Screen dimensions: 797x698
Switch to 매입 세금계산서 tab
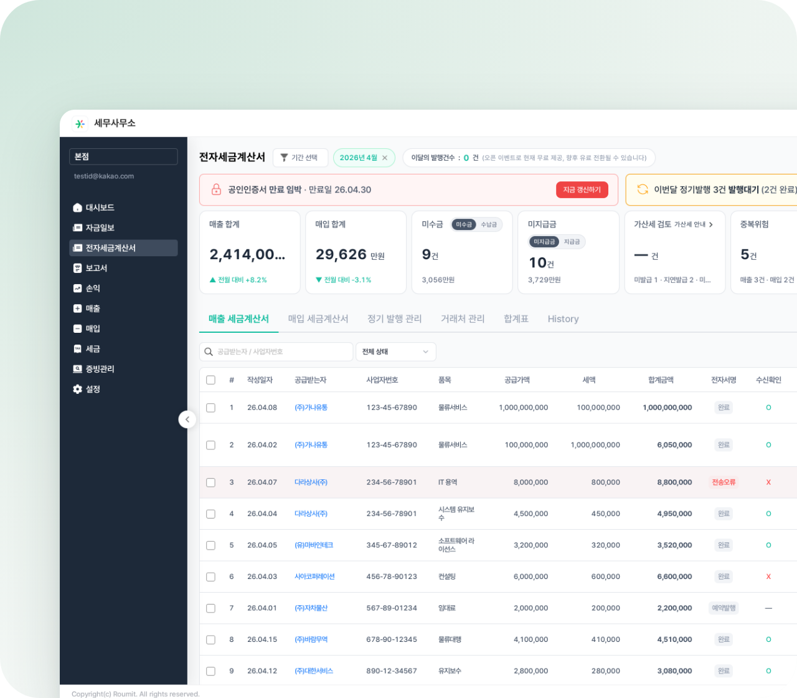point(318,318)
